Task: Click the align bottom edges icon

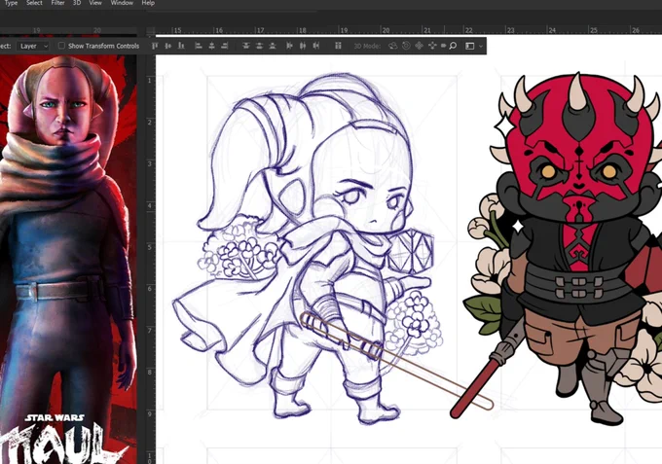Action: coord(181,46)
